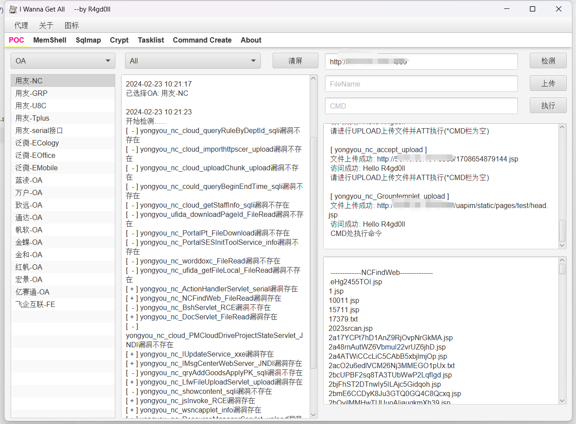The height and width of the screenshot is (424, 576).
Task: Click scroll-down arrow of detection log
Action: pyautogui.click(x=313, y=415)
